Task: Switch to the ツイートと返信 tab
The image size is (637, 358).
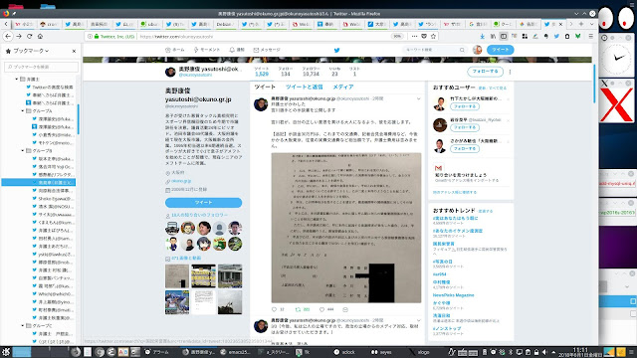Action: tap(304, 87)
